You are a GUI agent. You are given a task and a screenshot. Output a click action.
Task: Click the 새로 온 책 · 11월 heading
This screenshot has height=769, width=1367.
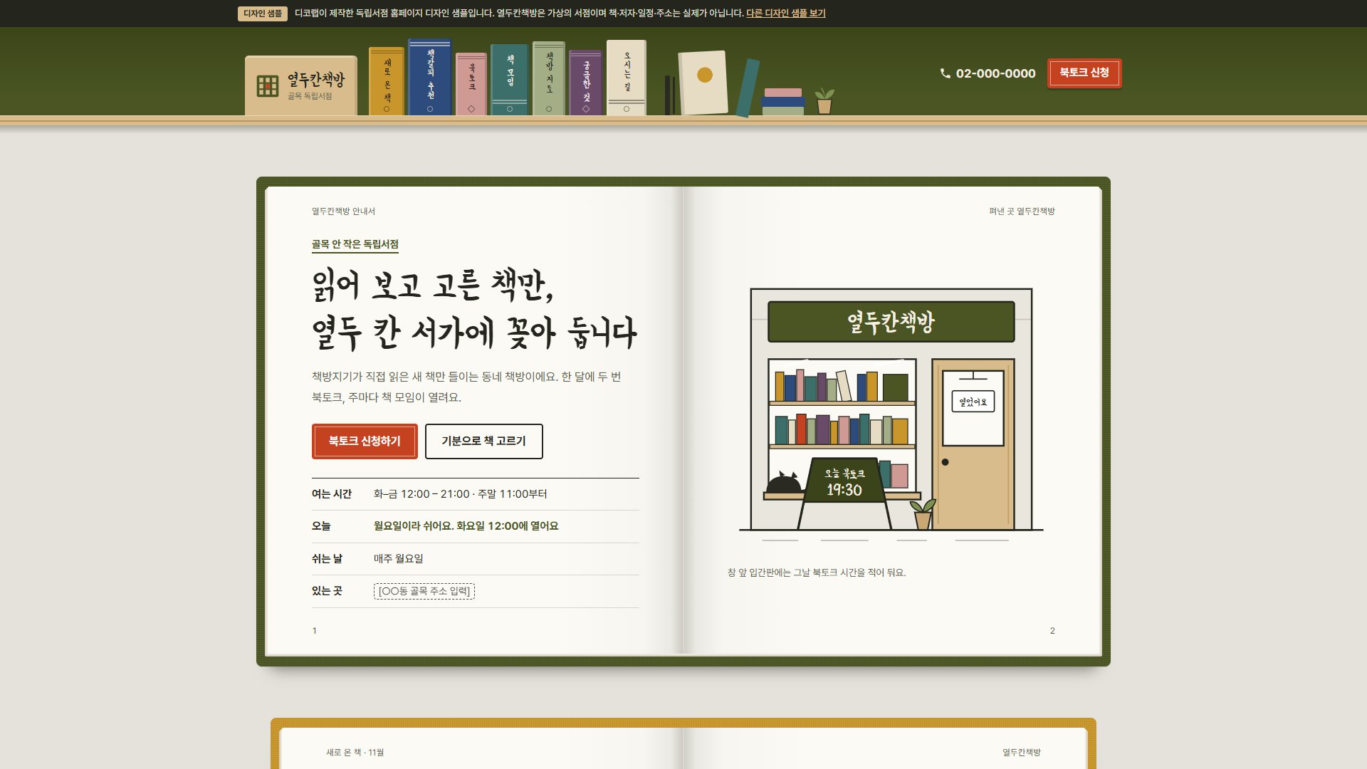[355, 753]
